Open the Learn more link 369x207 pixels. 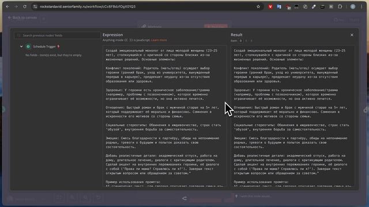[159, 40]
